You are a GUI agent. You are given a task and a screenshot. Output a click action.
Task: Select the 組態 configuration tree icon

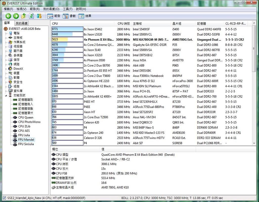(x=10, y=86)
